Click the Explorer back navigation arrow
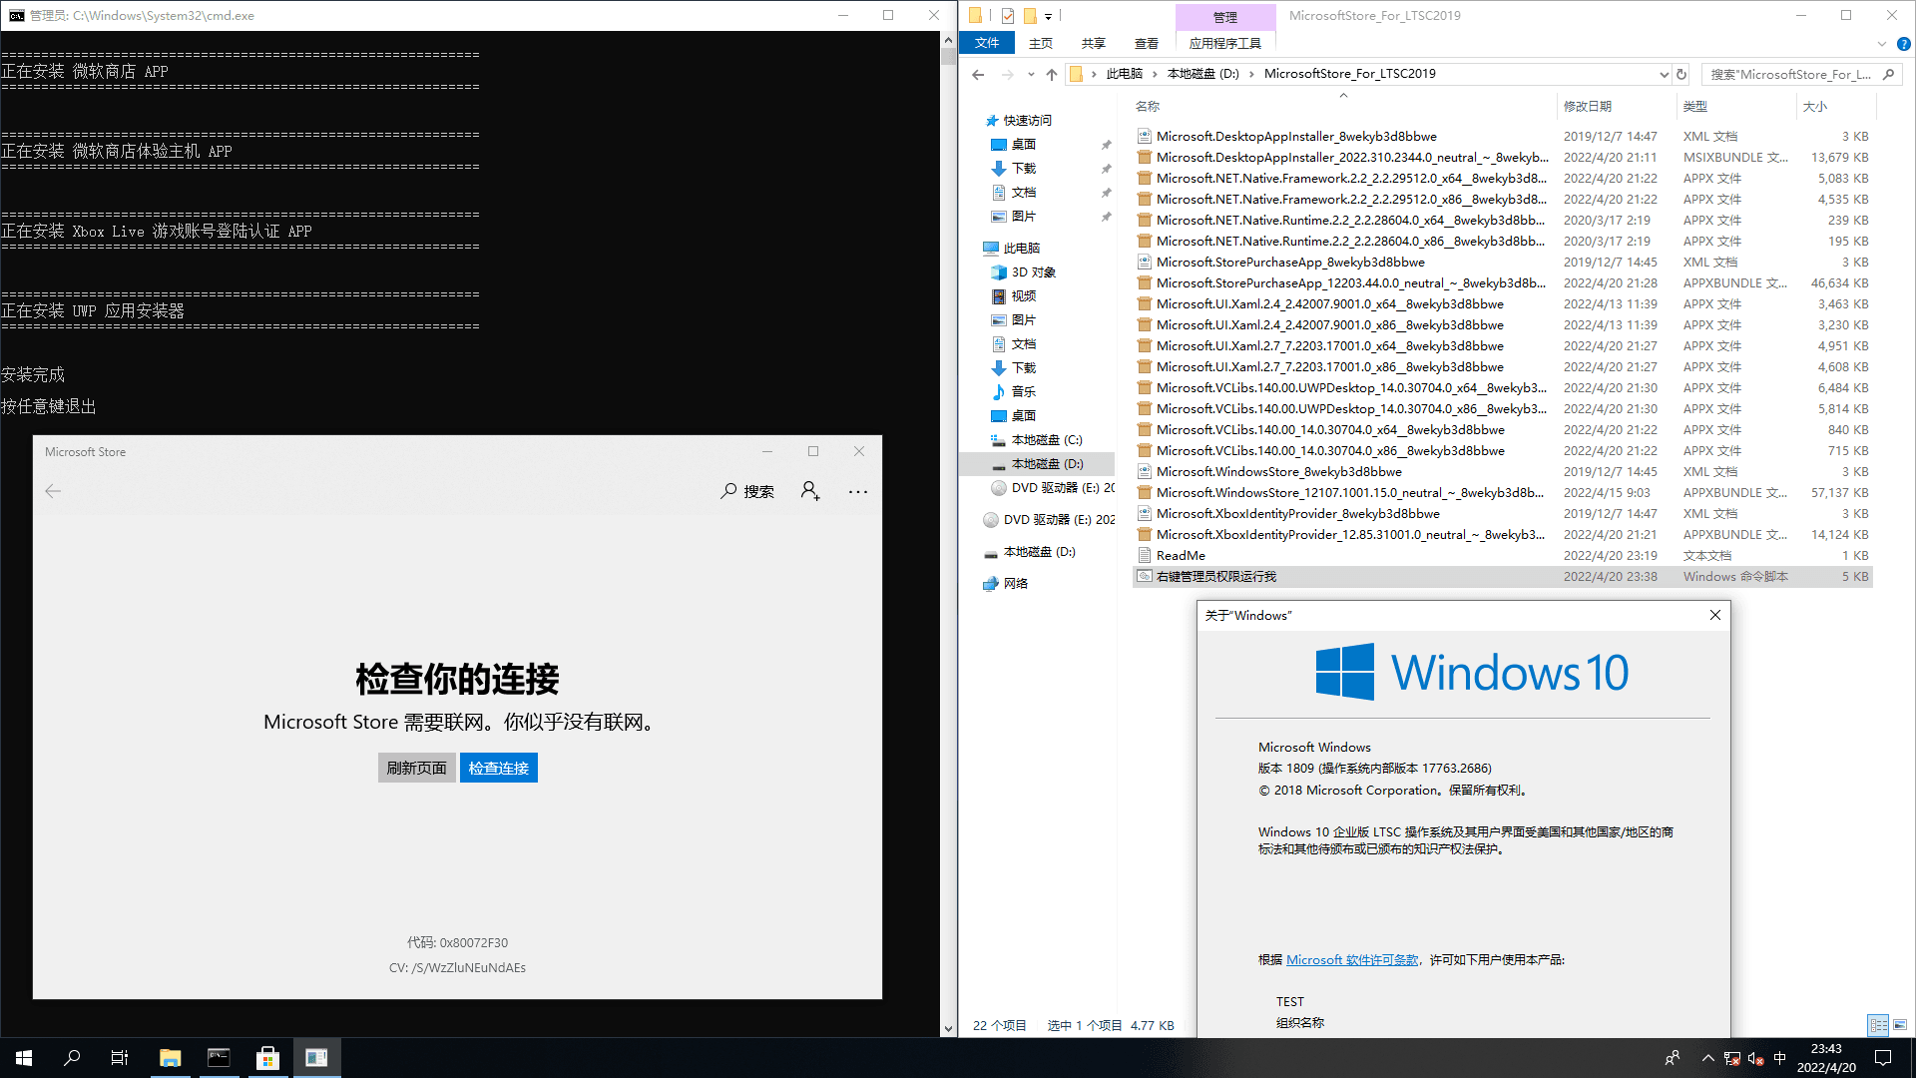The image size is (1916, 1078). click(x=978, y=74)
